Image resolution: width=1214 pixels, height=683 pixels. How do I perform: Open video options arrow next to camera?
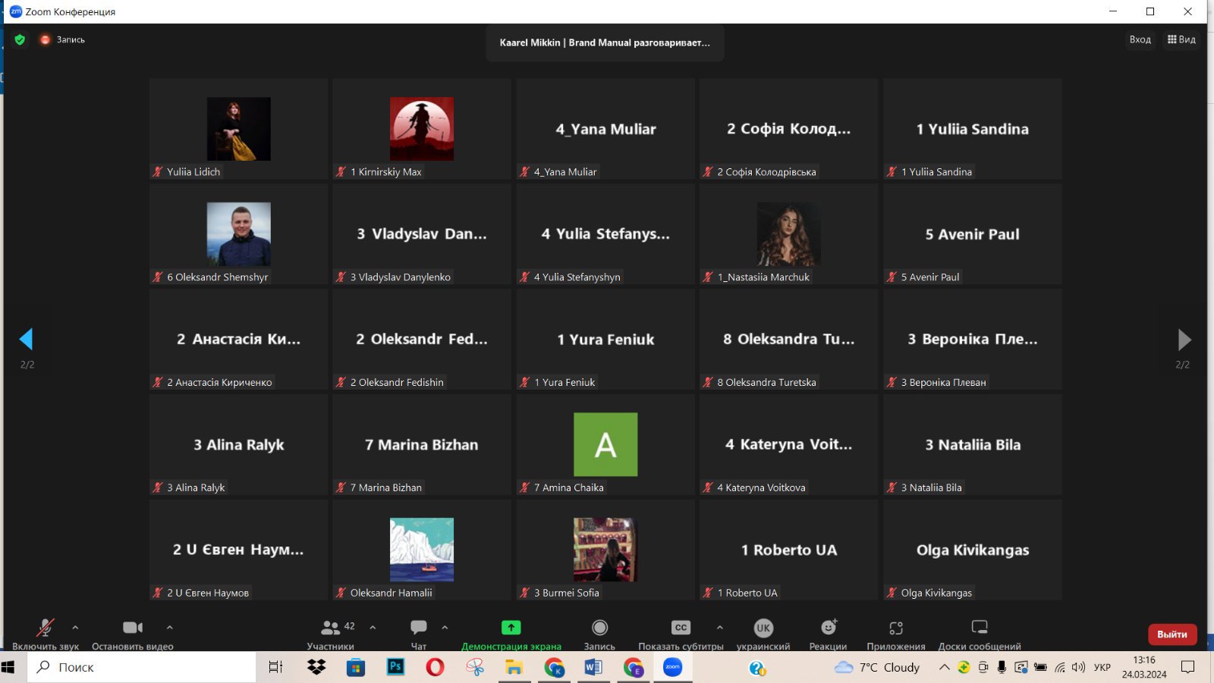[169, 628]
